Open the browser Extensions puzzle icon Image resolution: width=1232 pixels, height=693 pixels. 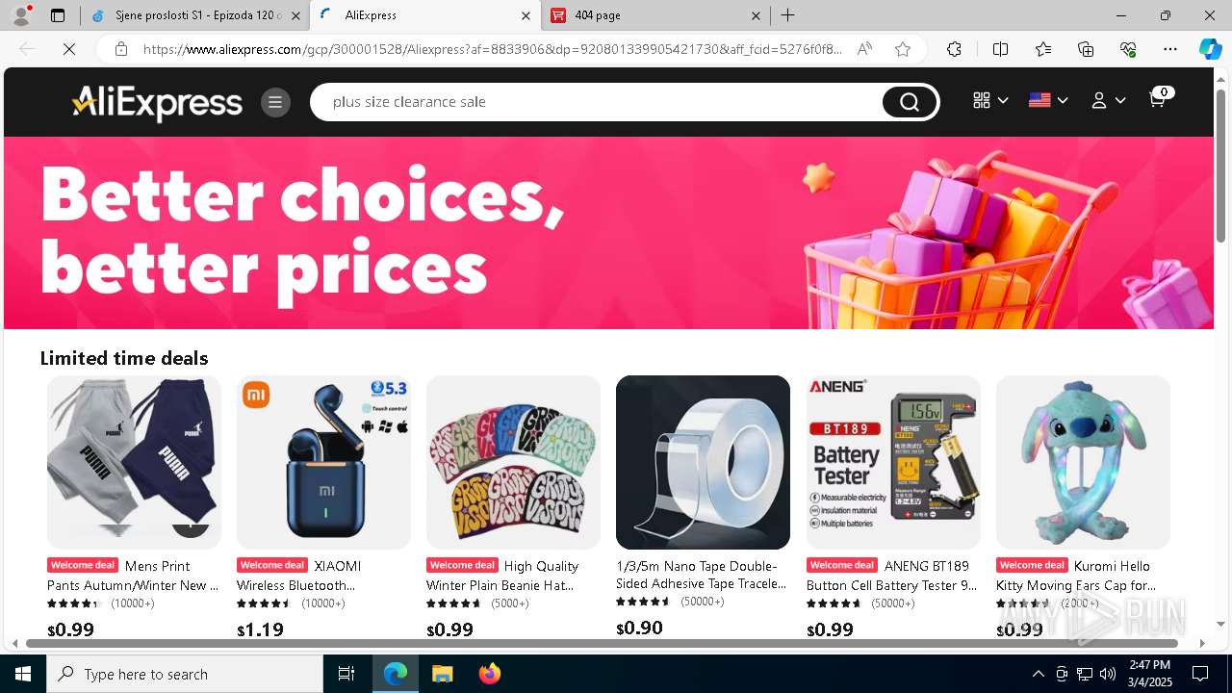954,49
